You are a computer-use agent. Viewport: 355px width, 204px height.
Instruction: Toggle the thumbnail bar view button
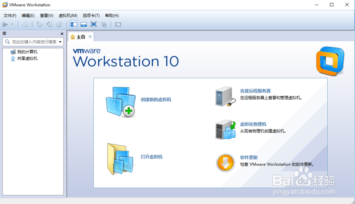pyautogui.click(x=84, y=24)
